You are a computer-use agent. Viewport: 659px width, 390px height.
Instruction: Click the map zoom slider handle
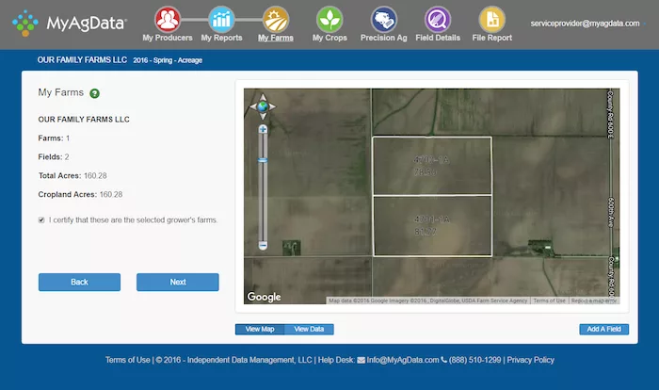click(263, 160)
